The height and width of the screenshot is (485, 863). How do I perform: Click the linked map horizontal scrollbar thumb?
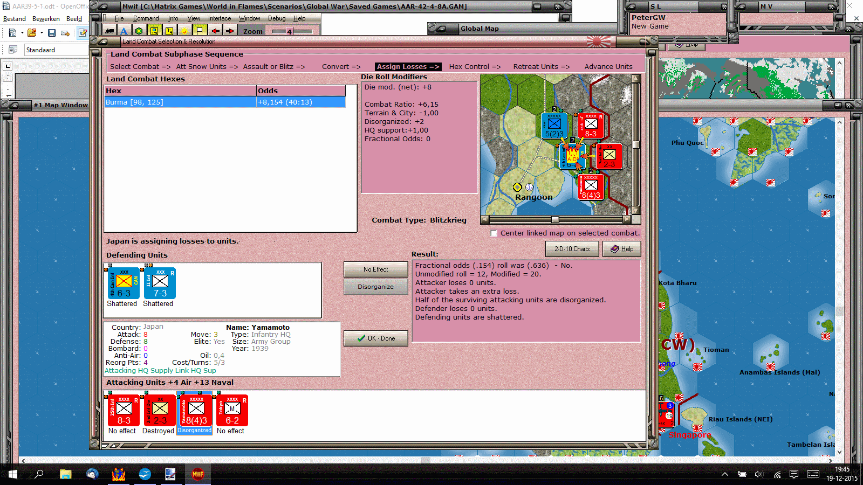point(555,219)
